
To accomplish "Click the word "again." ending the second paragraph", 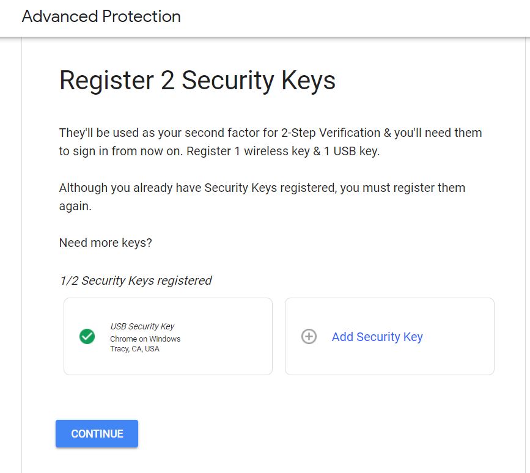I will [x=75, y=206].
